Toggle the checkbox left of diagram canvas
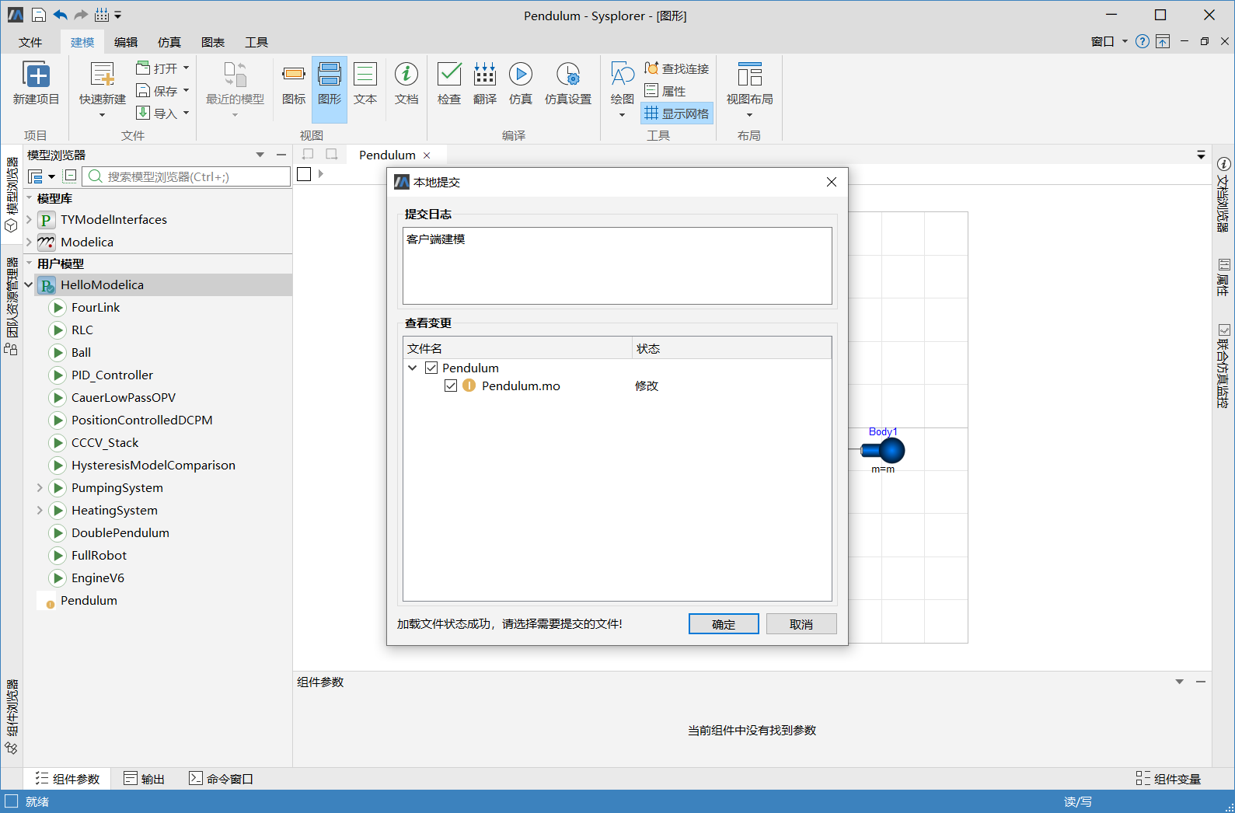 [304, 174]
